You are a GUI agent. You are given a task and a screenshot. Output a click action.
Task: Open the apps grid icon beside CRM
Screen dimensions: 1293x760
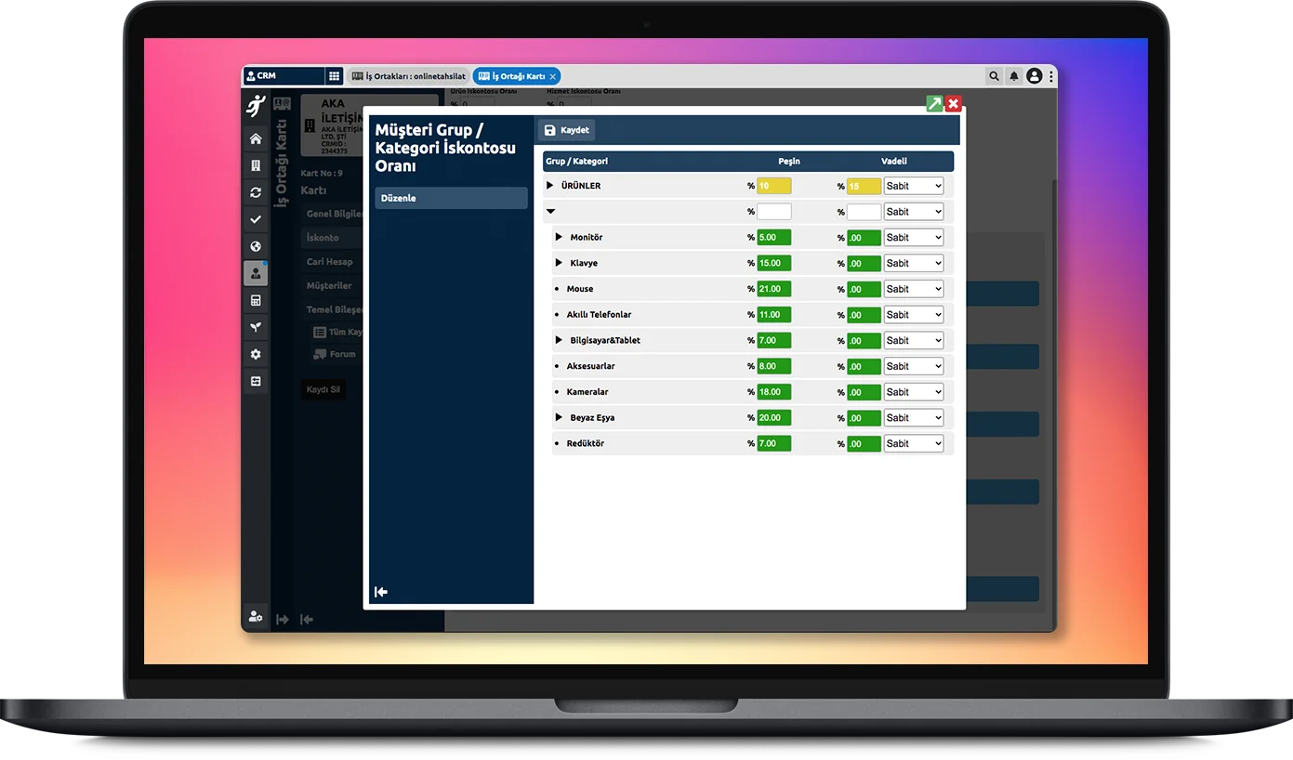pos(335,76)
